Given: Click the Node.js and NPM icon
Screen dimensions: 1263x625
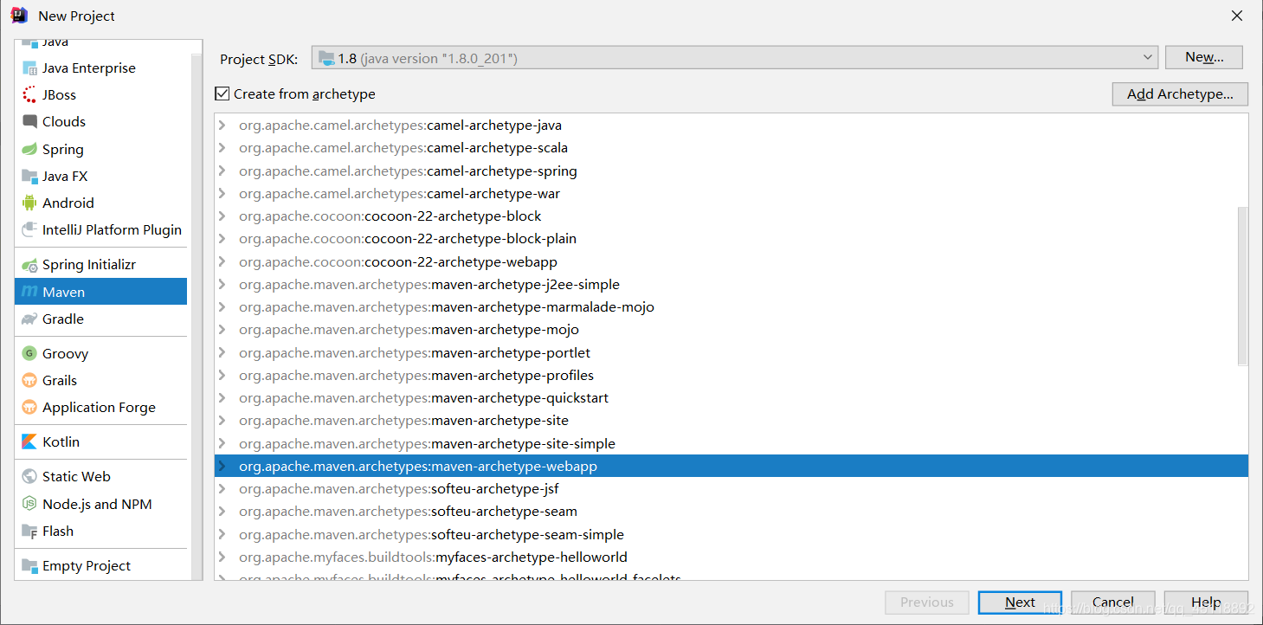Looking at the screenshot, I should click(29, 505).
